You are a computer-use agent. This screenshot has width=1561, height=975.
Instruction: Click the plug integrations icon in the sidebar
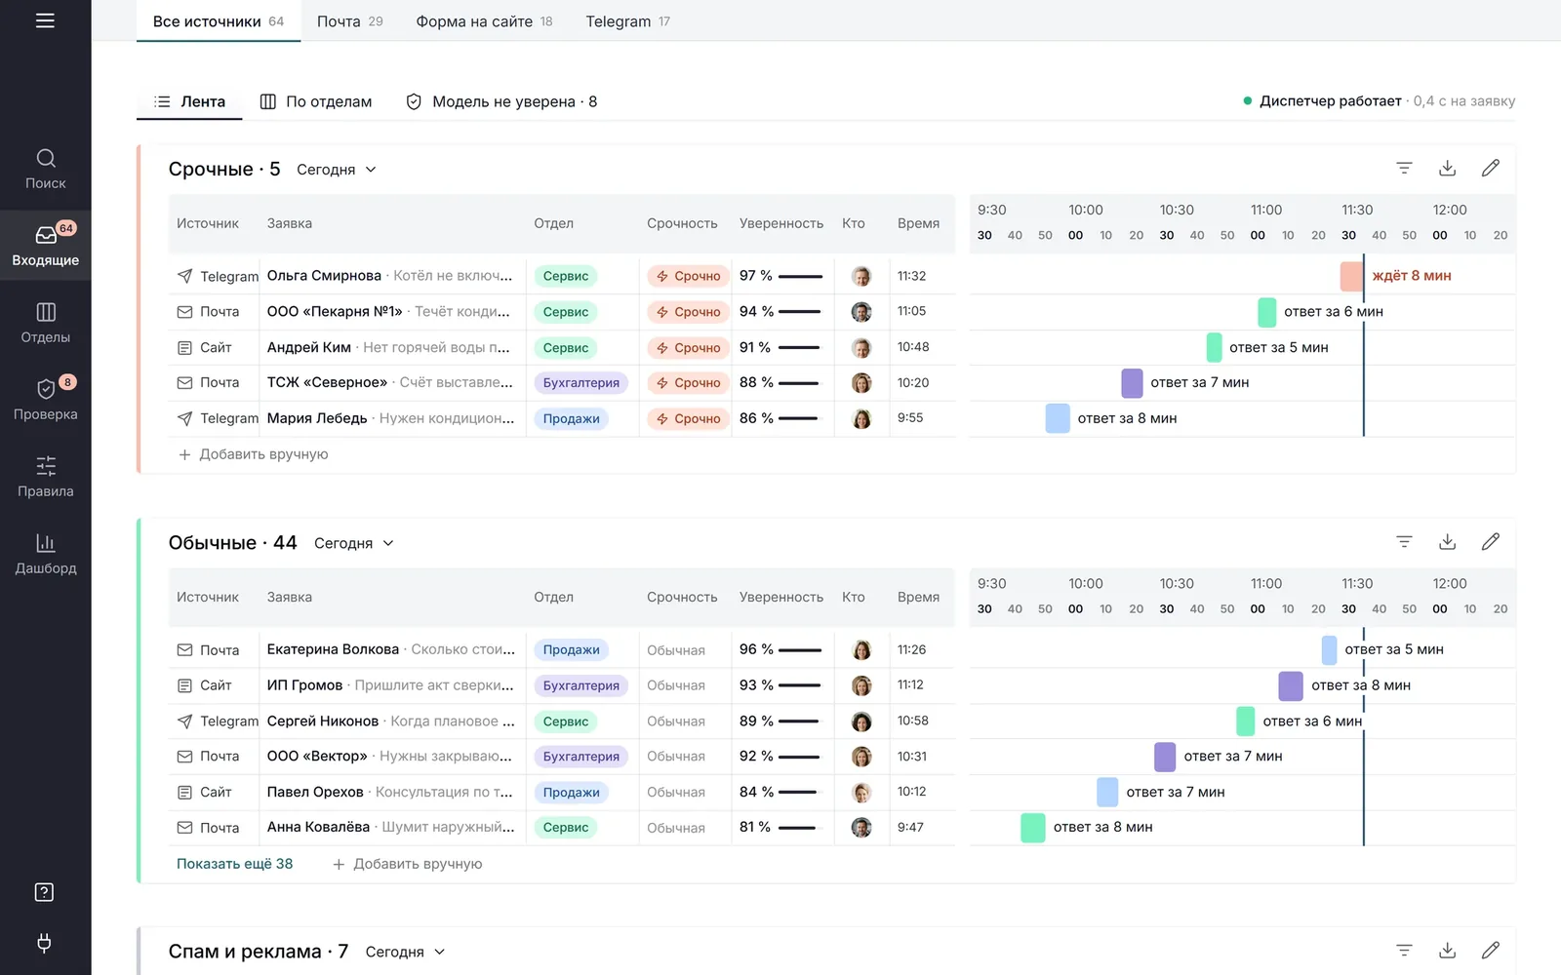point(45,943)
